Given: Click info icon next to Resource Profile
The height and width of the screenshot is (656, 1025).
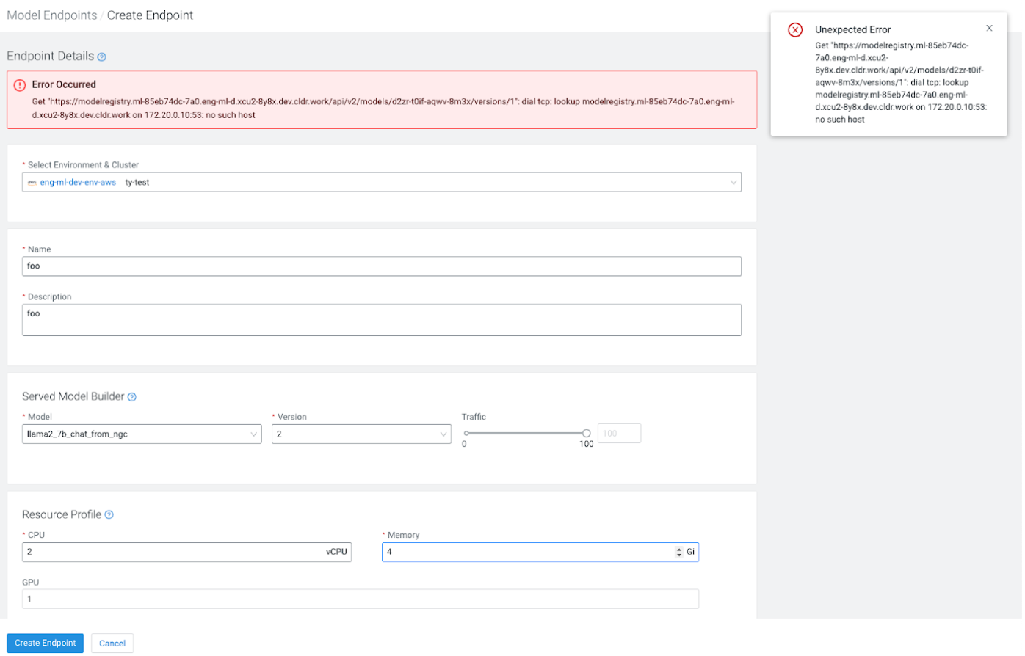Looking at the screenshot, I should click(109, 515).
